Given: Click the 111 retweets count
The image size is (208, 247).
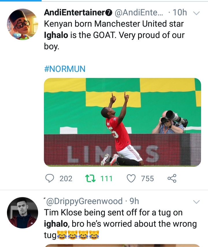Looking at the screenshot, I should click(106, 179).
